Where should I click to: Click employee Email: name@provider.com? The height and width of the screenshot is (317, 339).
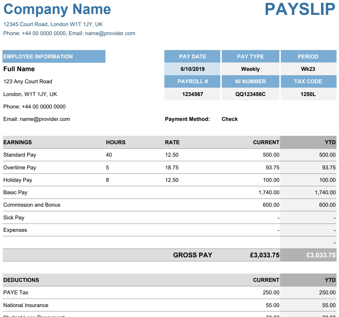point(37,119)
